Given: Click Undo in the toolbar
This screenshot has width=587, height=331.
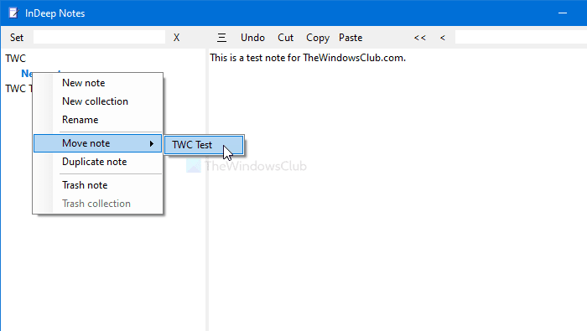Looking at the screenshot, I should [252, 38].
